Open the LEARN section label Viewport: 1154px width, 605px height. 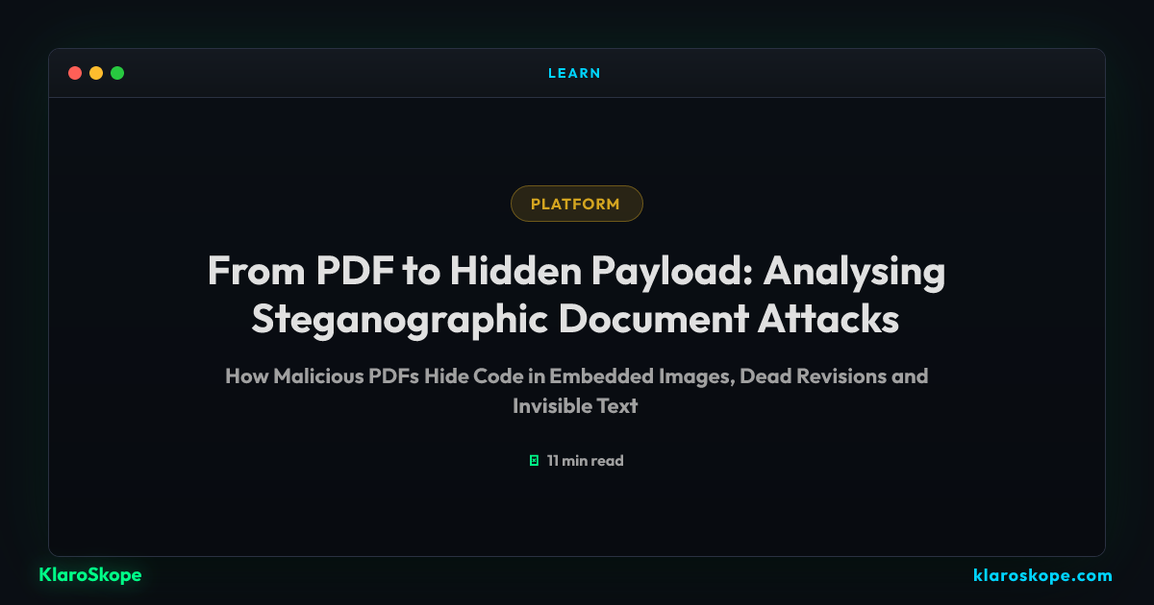click(x=574, y=73)
